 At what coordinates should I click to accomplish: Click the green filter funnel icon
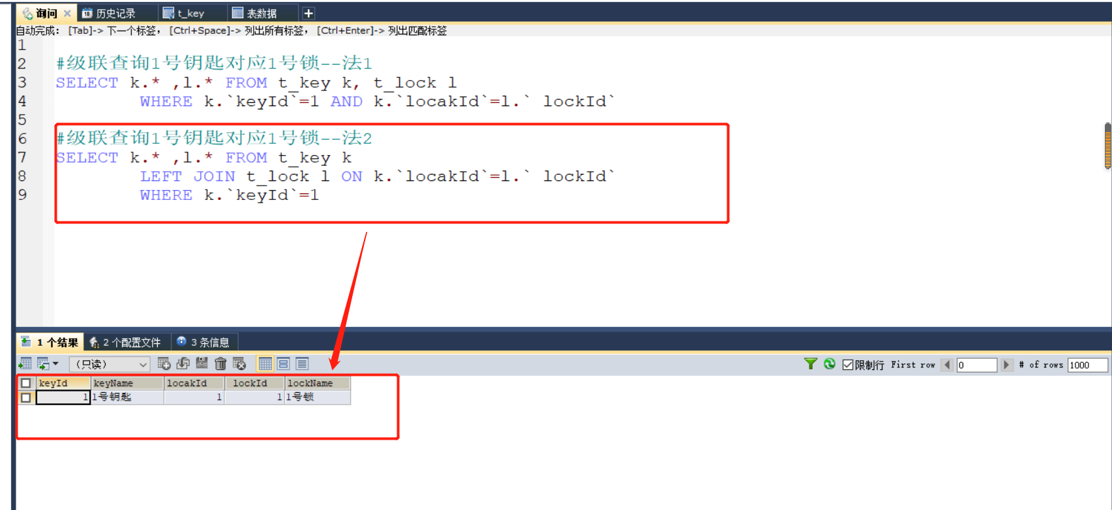tap(811, 364)
